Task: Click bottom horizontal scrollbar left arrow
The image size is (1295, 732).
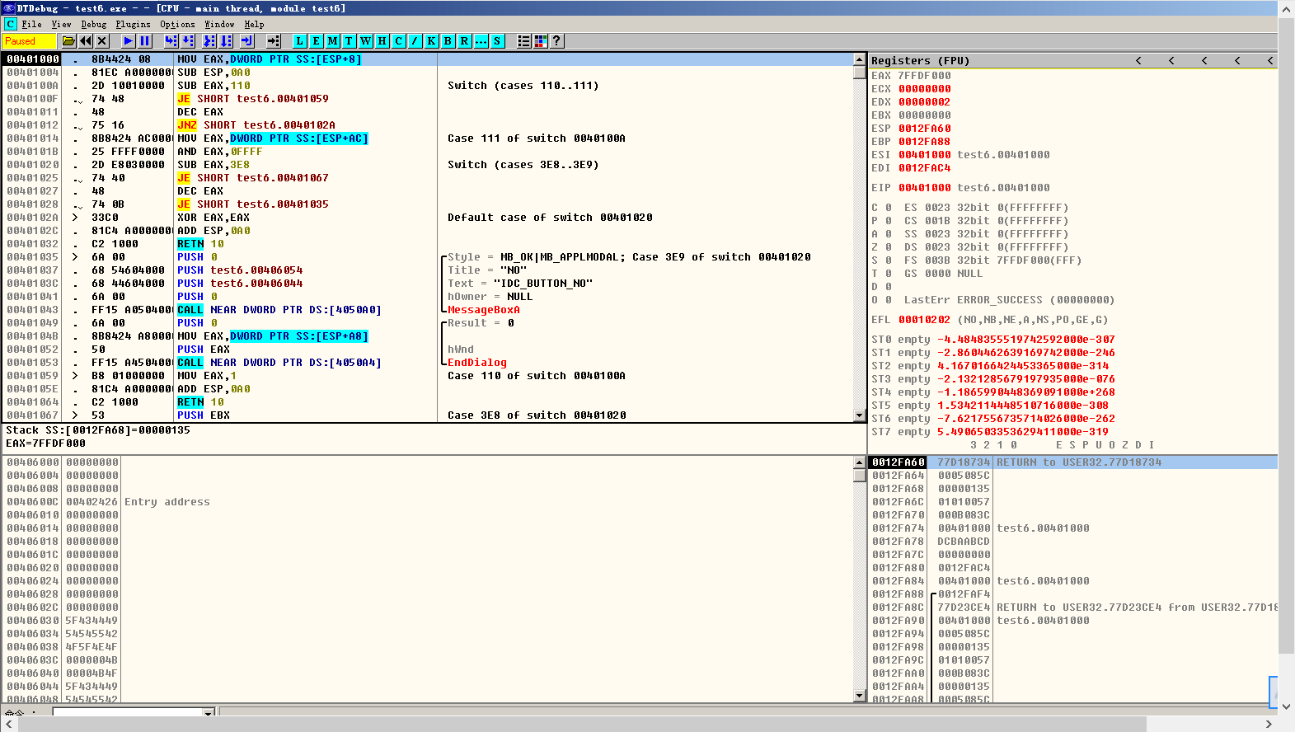Action: 8,724
